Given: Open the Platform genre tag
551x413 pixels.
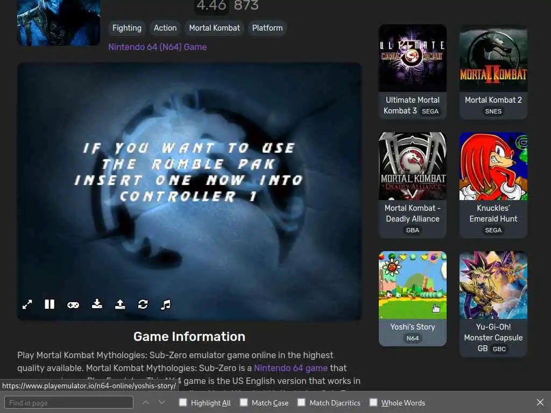Looking at the screenshot, I should pos(267,28).
